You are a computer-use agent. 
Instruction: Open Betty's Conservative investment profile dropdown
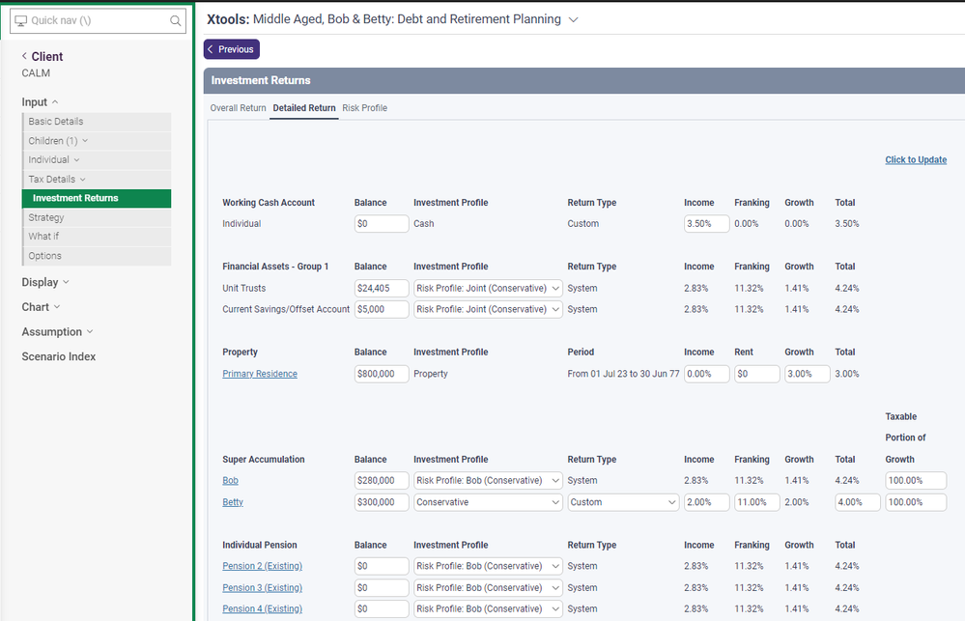[x=488, y=502]
